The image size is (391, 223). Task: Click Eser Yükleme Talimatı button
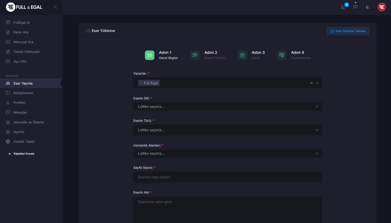pyautogui.click(x=348, y=31)
